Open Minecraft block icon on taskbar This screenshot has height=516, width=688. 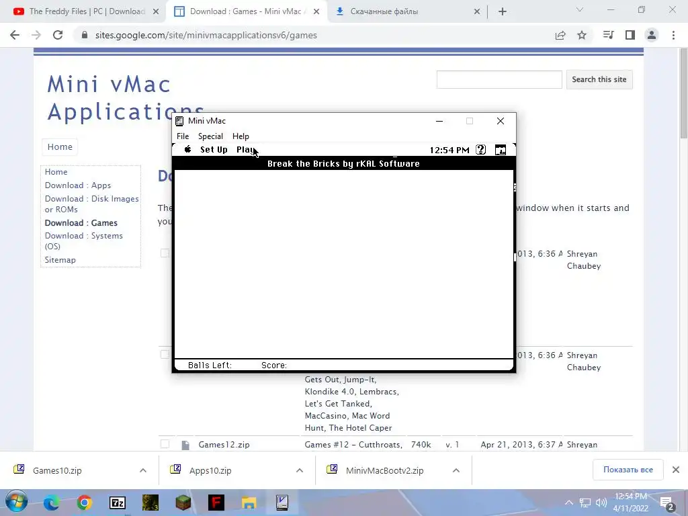(x=183, y=503)
